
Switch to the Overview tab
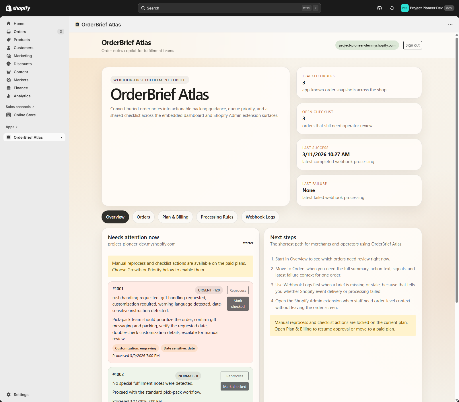click(x=115, y=217)
